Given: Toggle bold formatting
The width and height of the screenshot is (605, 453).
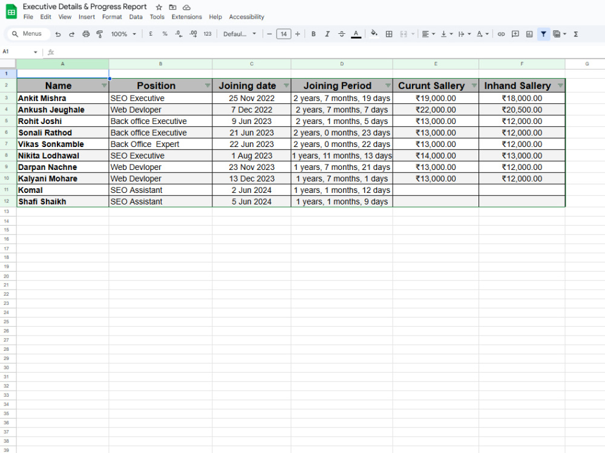Looking at the screenshot, I should [x=313, y=34].
